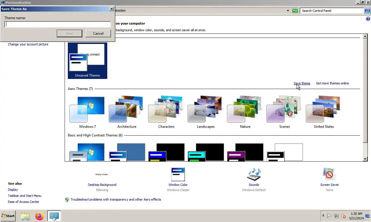
Task: Click the muted volume tray icon
Action: [343, 216]
